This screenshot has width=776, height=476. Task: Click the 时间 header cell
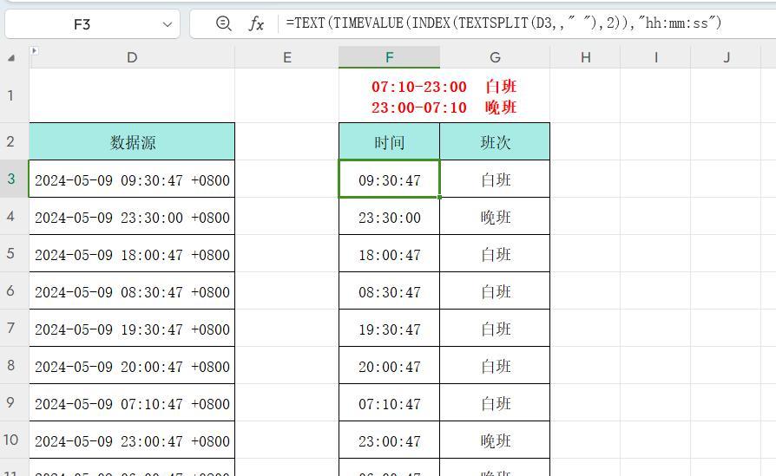pyautogui.click(x=390, y=142)
